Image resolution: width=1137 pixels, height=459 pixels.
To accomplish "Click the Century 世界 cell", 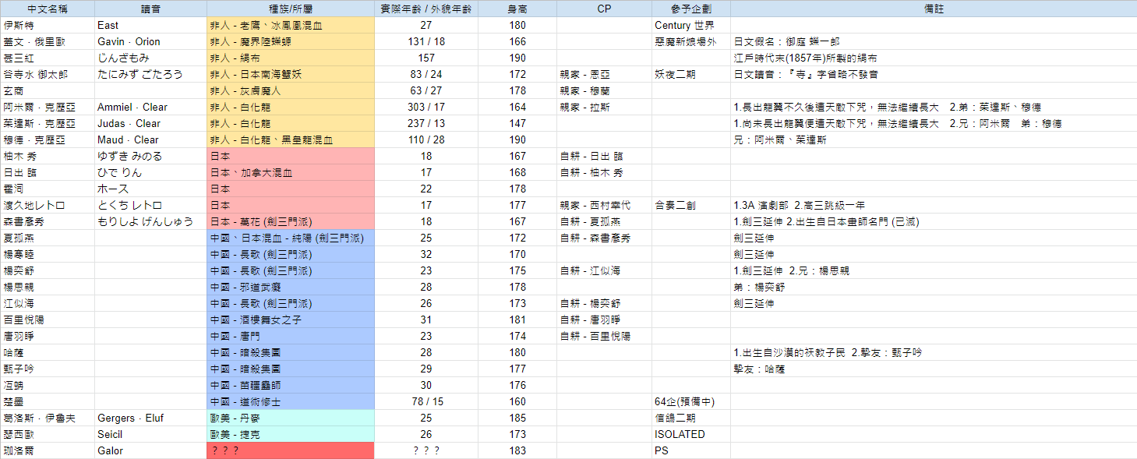I will 691,26.
